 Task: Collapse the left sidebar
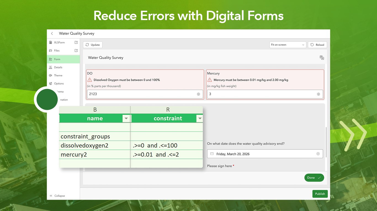(57, 196)
